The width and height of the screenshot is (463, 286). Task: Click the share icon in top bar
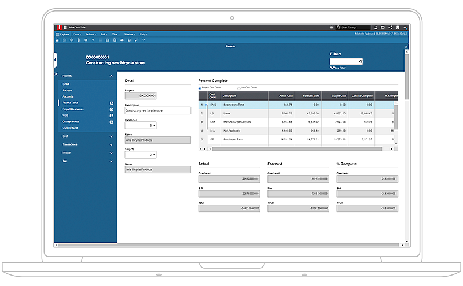[391, 27]
